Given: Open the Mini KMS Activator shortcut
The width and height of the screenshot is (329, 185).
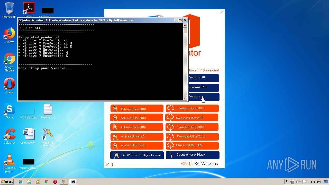Looking at the screenshot, I should pyautogui.click(x=48, y=138).
